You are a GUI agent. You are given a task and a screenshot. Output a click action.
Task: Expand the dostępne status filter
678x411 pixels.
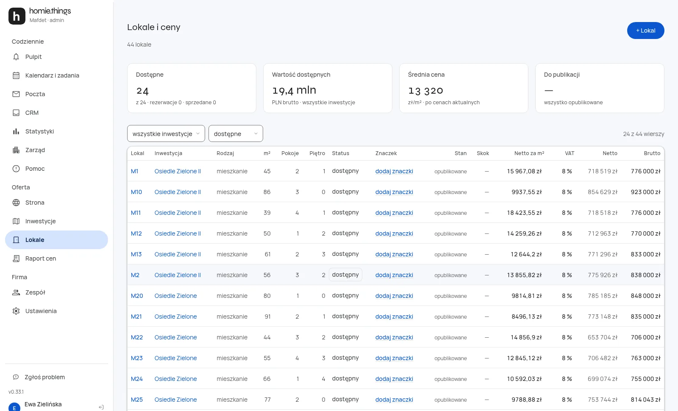pyautogui.click(x=236, y=133)
